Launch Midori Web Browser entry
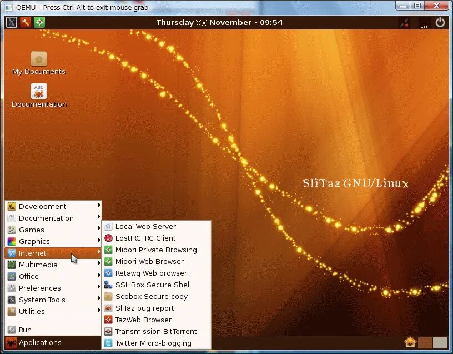The image size is (453, 354). (x=157, y=261)
